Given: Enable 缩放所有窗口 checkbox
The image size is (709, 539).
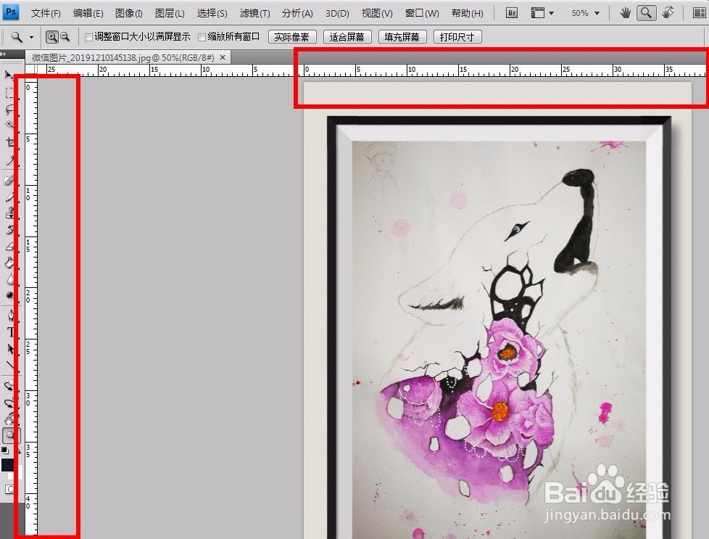Looking at the screenshot, I should (202, 37).
